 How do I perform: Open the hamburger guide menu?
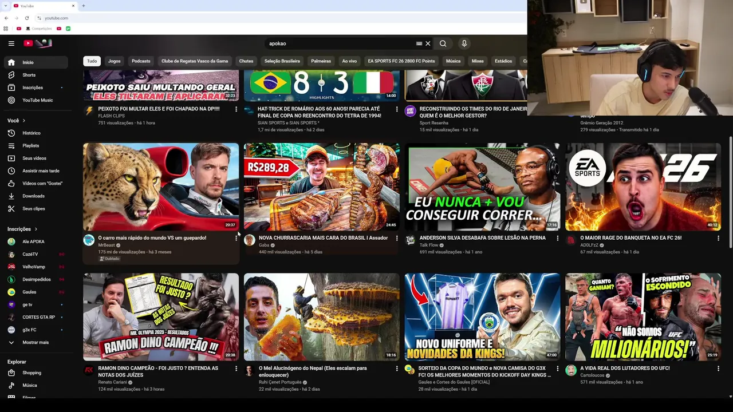[11, 43]
